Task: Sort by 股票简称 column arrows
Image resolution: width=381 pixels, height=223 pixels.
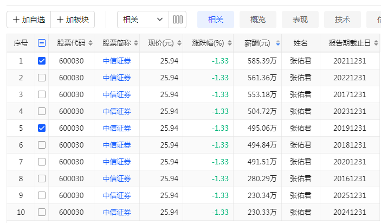Action: click(x=136, y=43)
